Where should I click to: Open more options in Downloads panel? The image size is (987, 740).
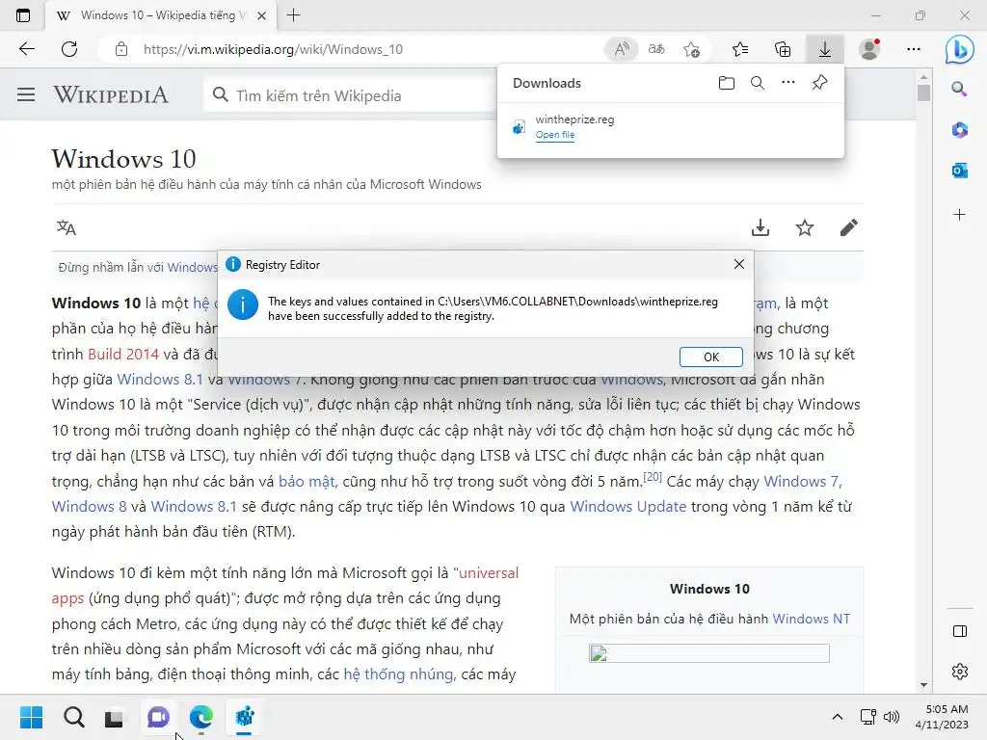788,83
